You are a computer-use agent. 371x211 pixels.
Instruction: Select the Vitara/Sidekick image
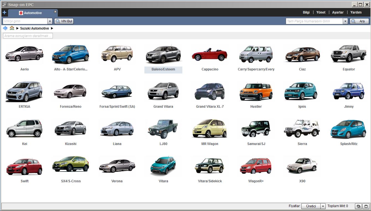pyautogui.click(x=209, y=165)
